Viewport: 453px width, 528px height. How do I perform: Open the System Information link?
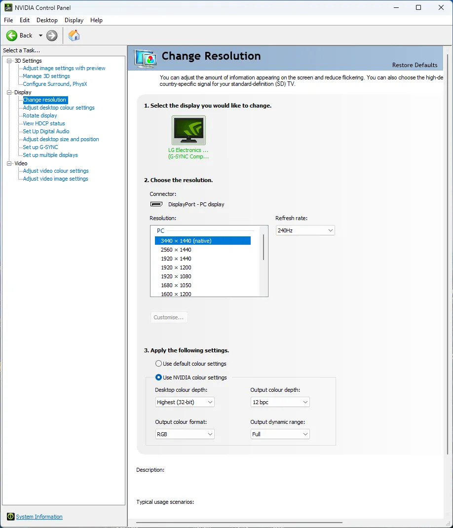(x=39, y=517)
